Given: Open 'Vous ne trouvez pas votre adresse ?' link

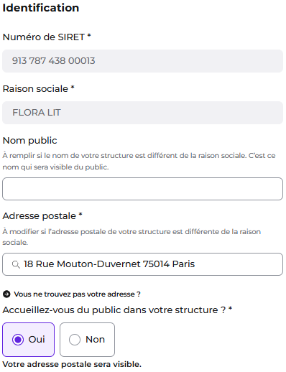Looking at the screenshot, I should pos(77,294).
